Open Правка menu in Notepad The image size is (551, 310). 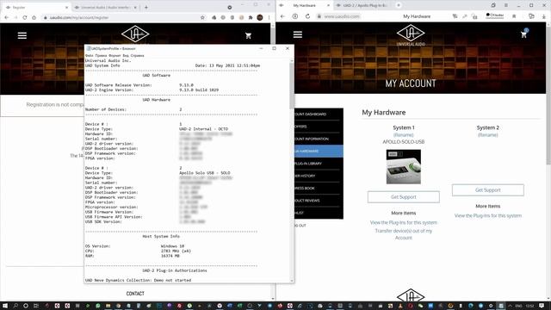pyautogui.click(x=101, y=55)
